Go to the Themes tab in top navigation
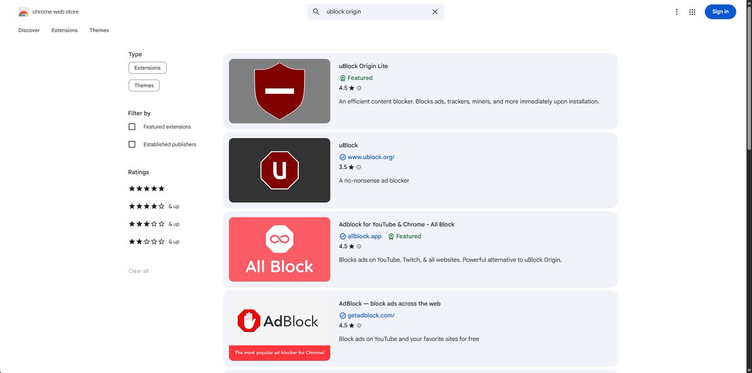Viewport: 752px width, 373px height. [99, 30]
